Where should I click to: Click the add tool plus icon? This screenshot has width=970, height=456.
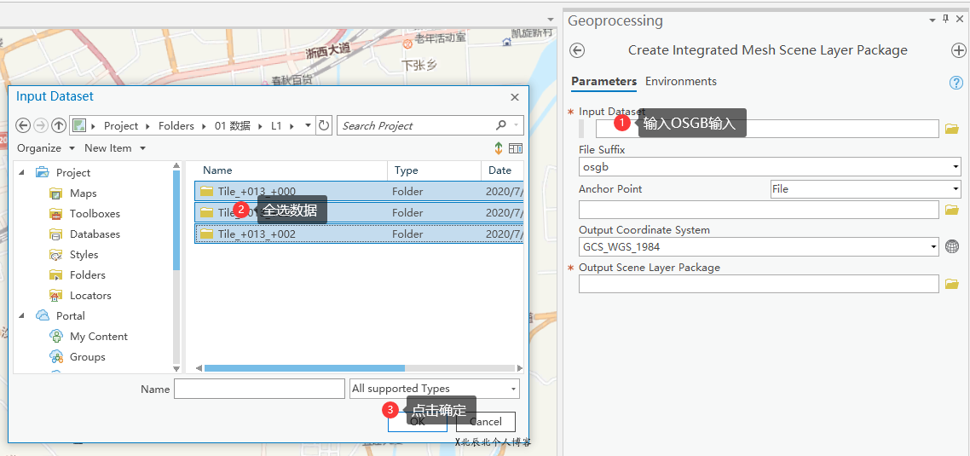(958, 50)
